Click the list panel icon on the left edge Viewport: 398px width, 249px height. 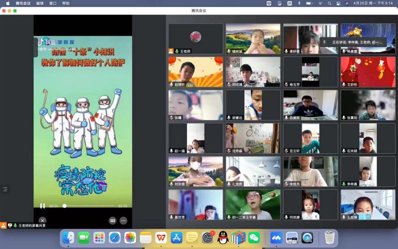click(5, 189)
